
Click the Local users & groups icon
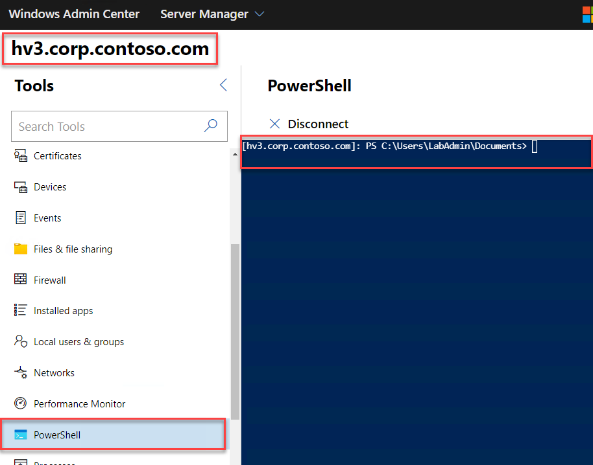coord(20,341)
